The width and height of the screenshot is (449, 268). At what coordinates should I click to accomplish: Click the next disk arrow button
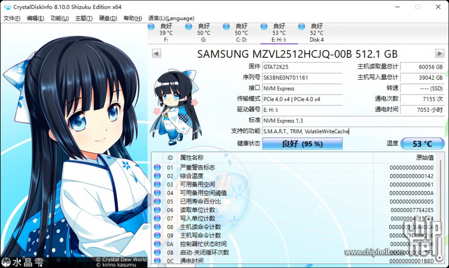[439, 54]
